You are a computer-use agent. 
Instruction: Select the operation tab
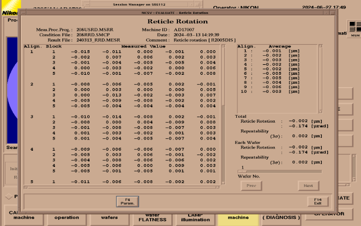pyautogui.click(x=67, y=217)
